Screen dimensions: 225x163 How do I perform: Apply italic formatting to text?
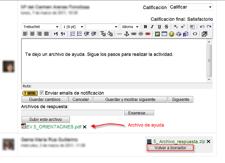pyautogui.click(x=152, y=27)
